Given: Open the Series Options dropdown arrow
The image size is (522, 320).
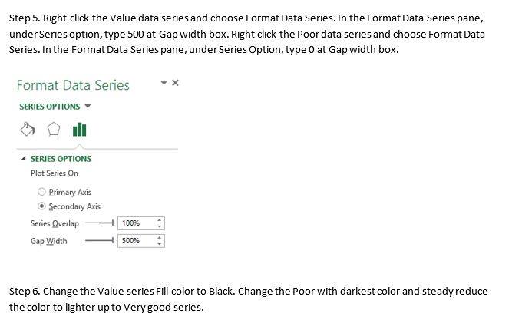Looking at the screenshot, I should [88, 107].
